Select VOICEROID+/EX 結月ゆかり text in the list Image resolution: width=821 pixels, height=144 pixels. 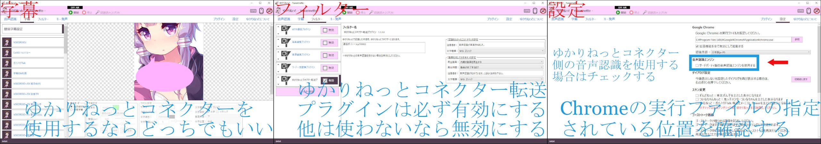click(x=27, y=84)
